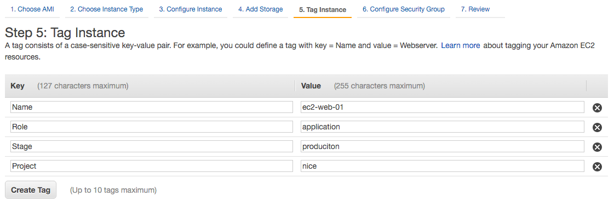Viewport: 614px width, 202px height.
Task: Click the value field with produciton
Action: click(x=443, y=147)
